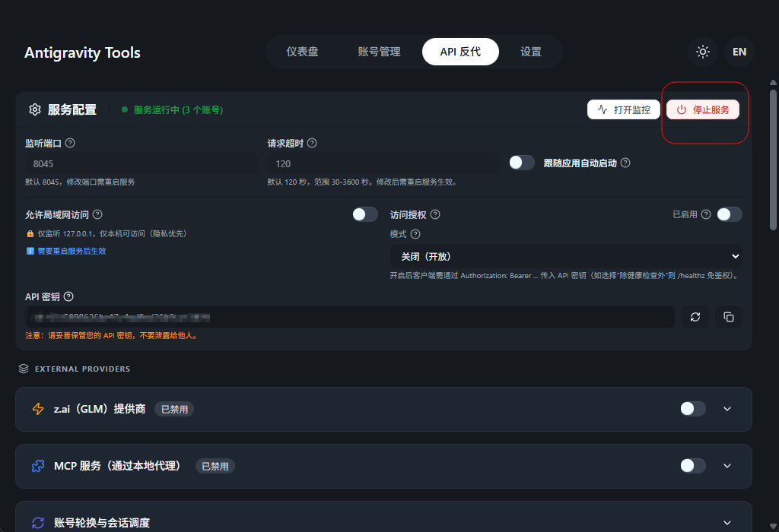This screenshot has height=532, width=779.
Task: Click the 监听端口 field showing 8045
Action: coord(141,163)
